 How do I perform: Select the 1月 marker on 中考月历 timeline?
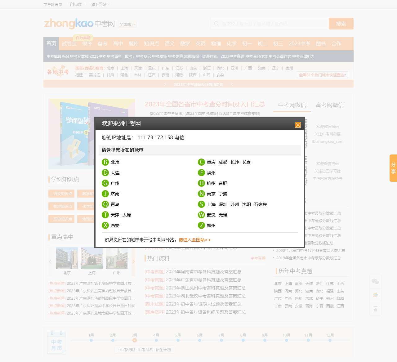[x=91, y=340]
